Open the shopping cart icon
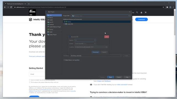The width and height of the screenshot is (177, 99). click(145, 12)
